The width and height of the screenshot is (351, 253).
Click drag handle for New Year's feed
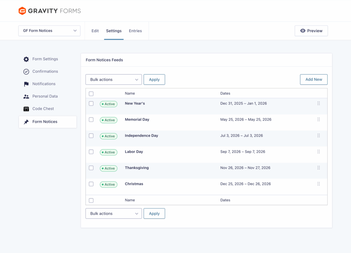pyautogui.click(x=318, y=104)
